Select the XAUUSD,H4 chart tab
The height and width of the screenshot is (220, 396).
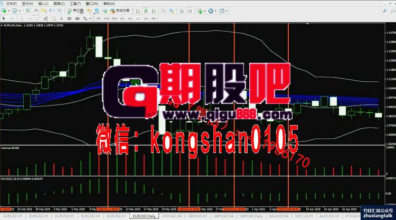(279, 216)
